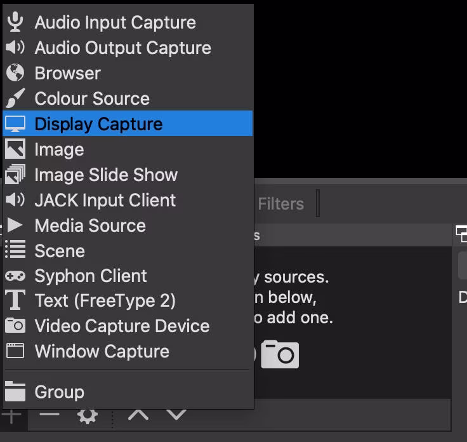Click the microphone icon for Audio Input Capture
467x442 pixels.
(x=15, y=22)
